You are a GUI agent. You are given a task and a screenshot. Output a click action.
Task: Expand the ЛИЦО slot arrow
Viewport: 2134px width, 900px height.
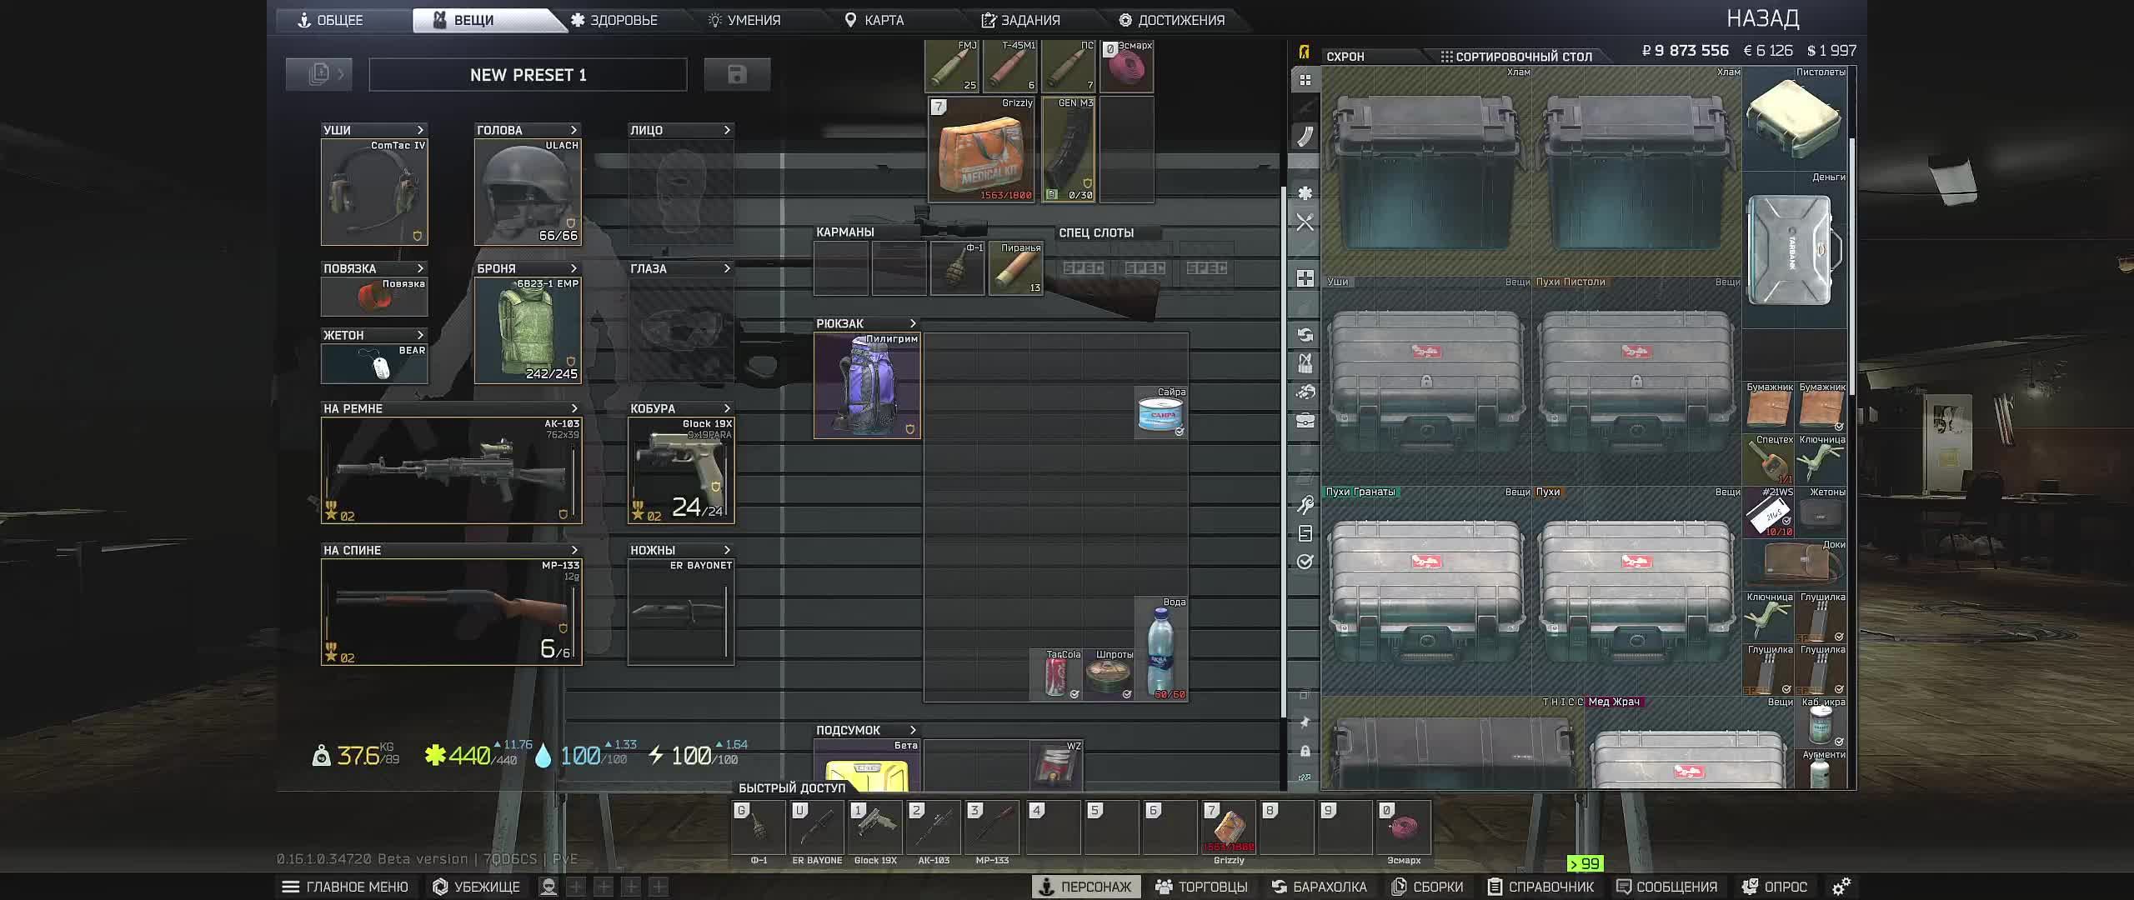[x=727, y=130]
